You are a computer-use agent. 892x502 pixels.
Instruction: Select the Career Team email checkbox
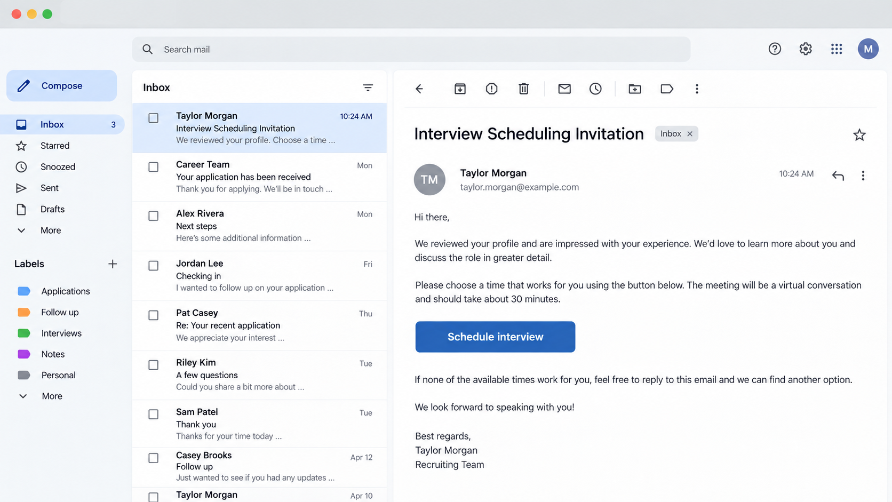pyautogui.click(x=153, y=167)
